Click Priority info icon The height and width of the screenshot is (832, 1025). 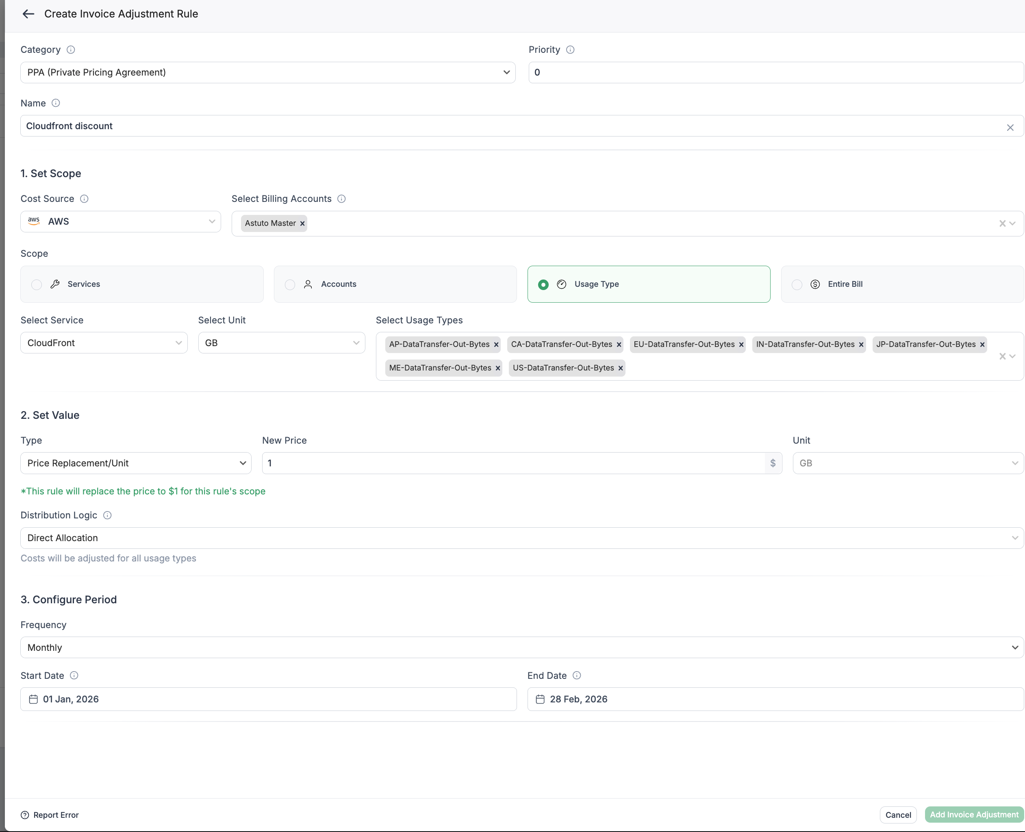pyautogui.click(x=570, y=50)
